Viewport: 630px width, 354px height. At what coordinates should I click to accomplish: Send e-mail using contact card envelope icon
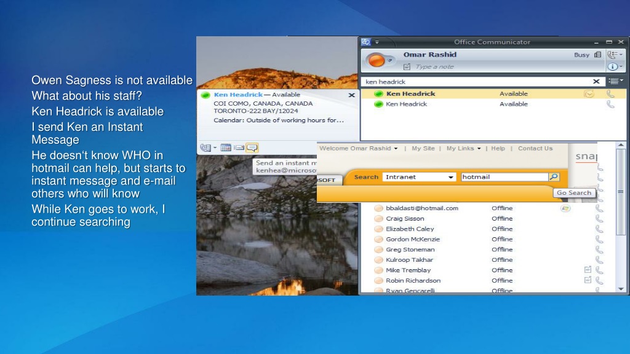pos(239,147)
